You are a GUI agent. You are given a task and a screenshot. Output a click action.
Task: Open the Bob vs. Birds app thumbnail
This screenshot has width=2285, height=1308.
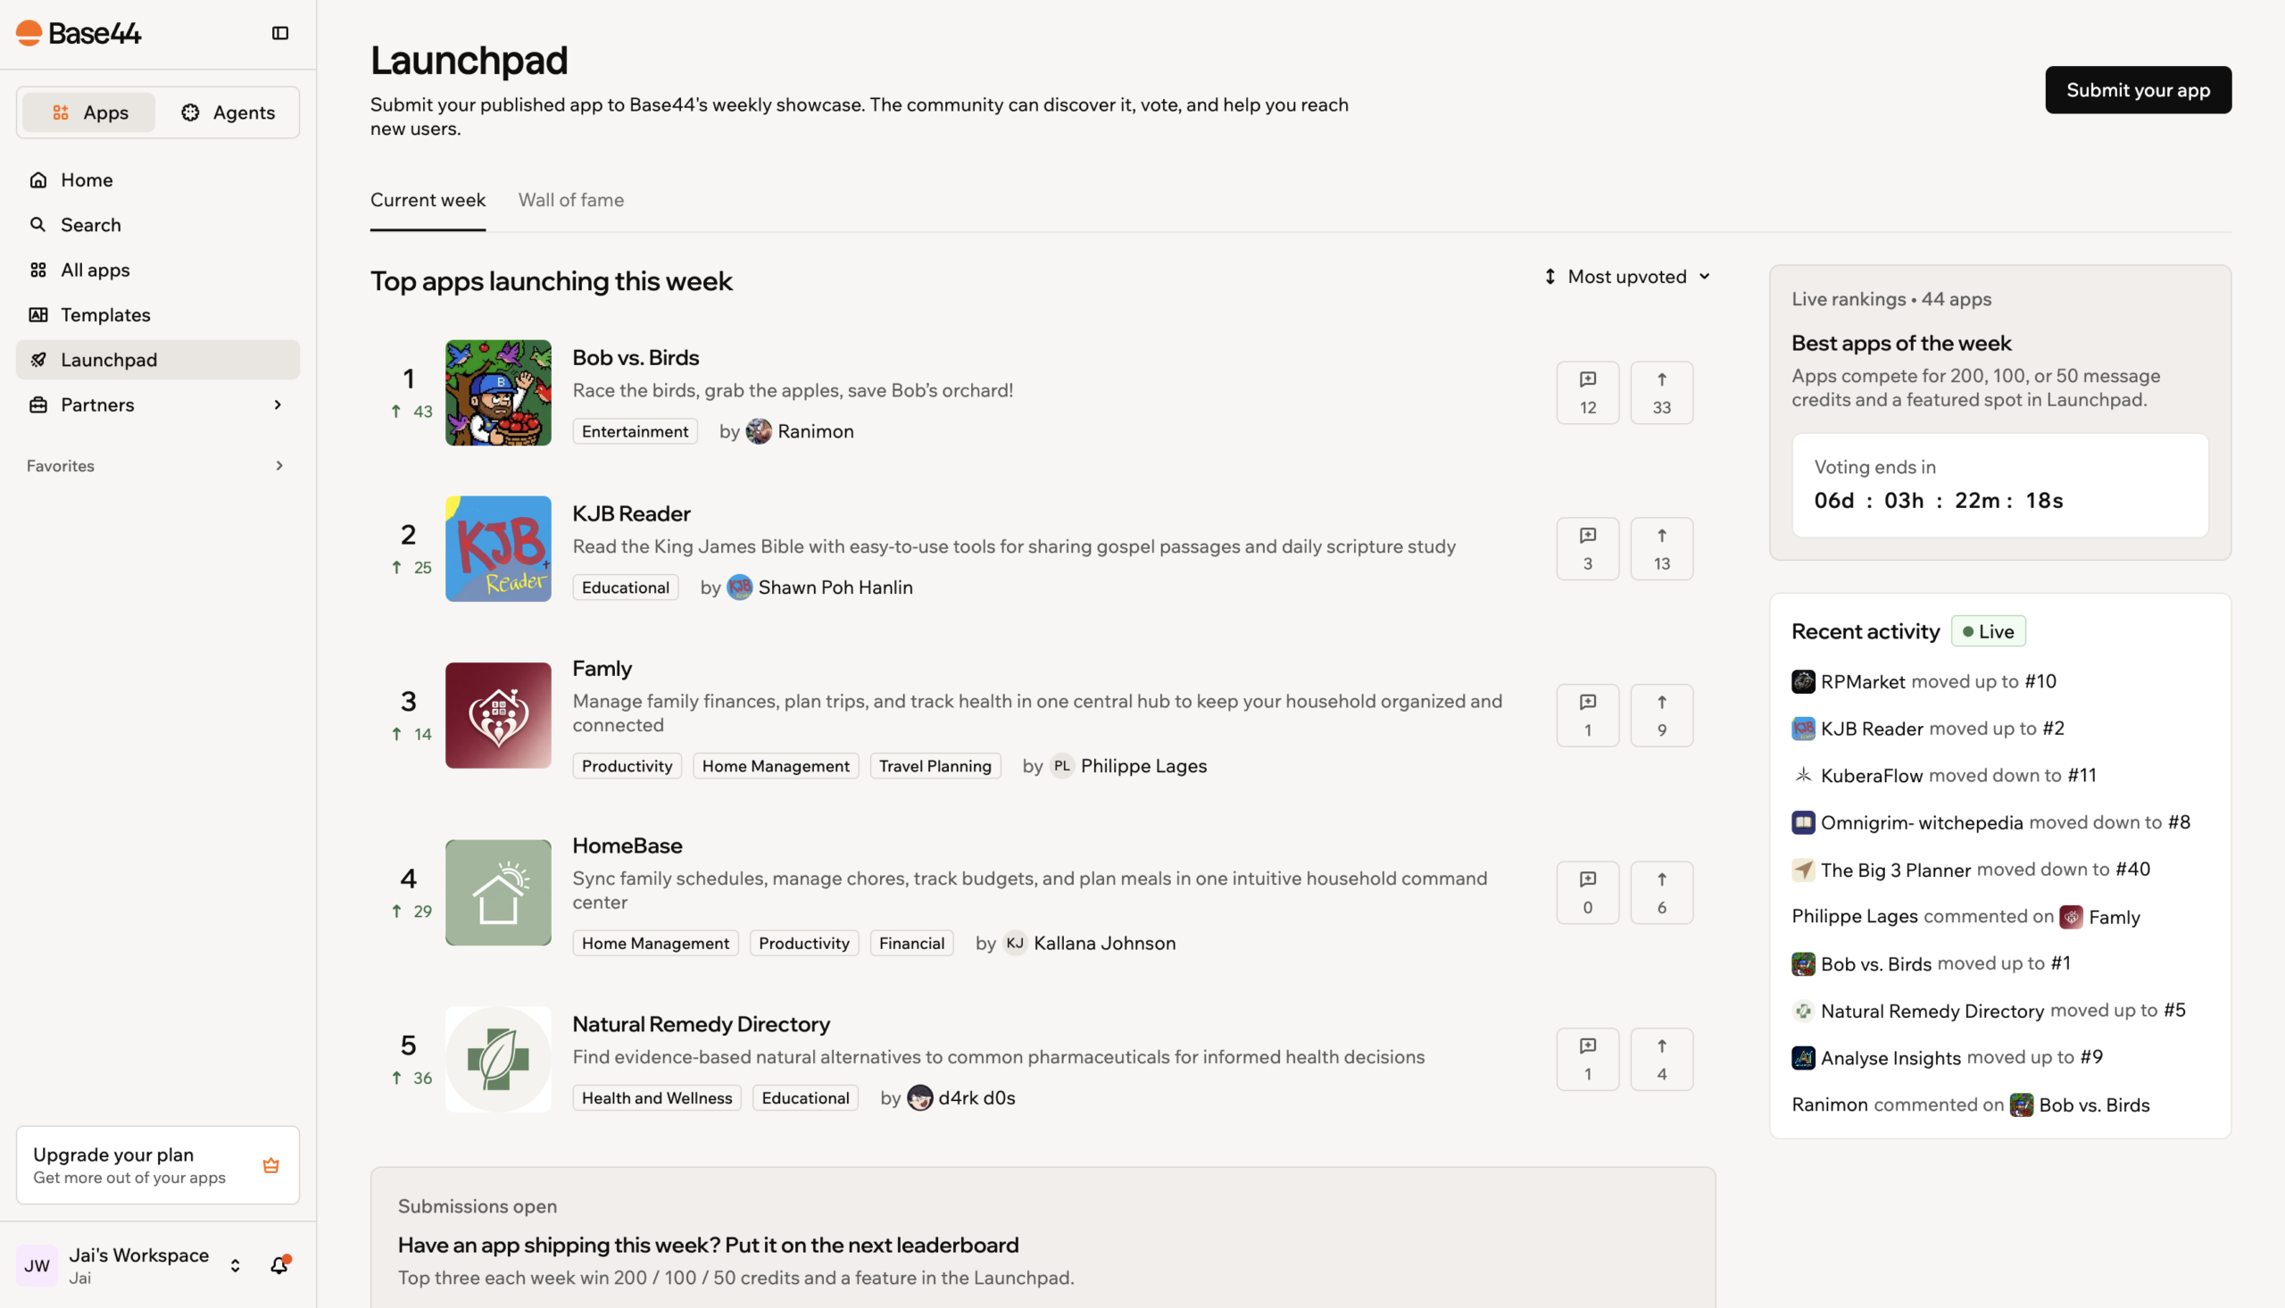pos(498,393)
